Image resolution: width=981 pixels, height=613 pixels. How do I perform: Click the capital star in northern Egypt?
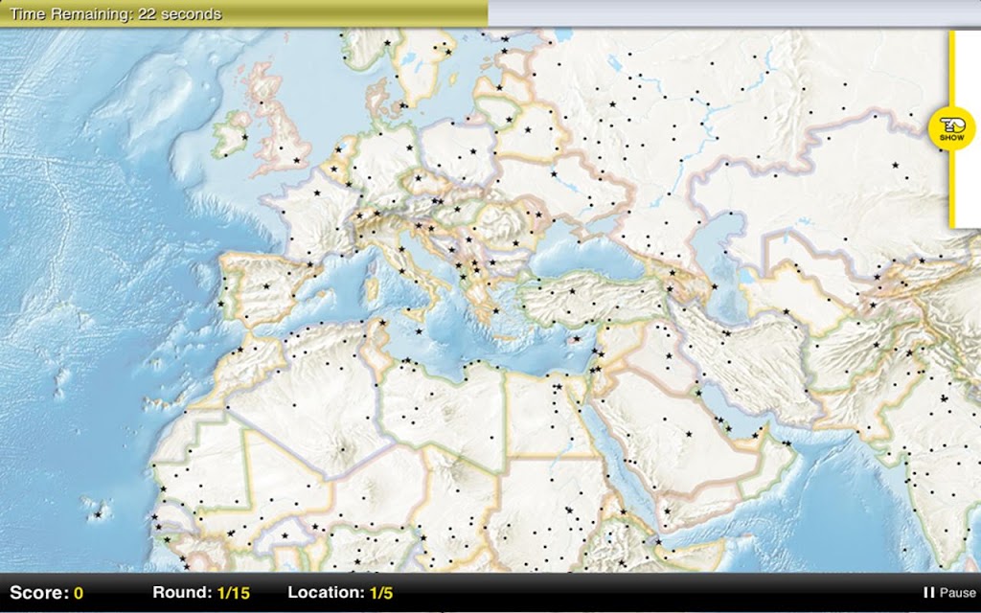(559, 387)
